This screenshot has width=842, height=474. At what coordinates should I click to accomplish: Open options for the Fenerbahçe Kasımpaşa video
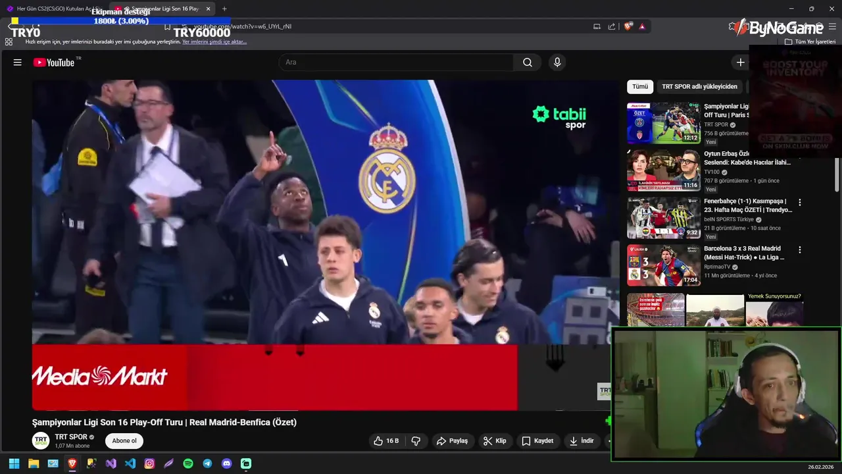tap(800, 203)
